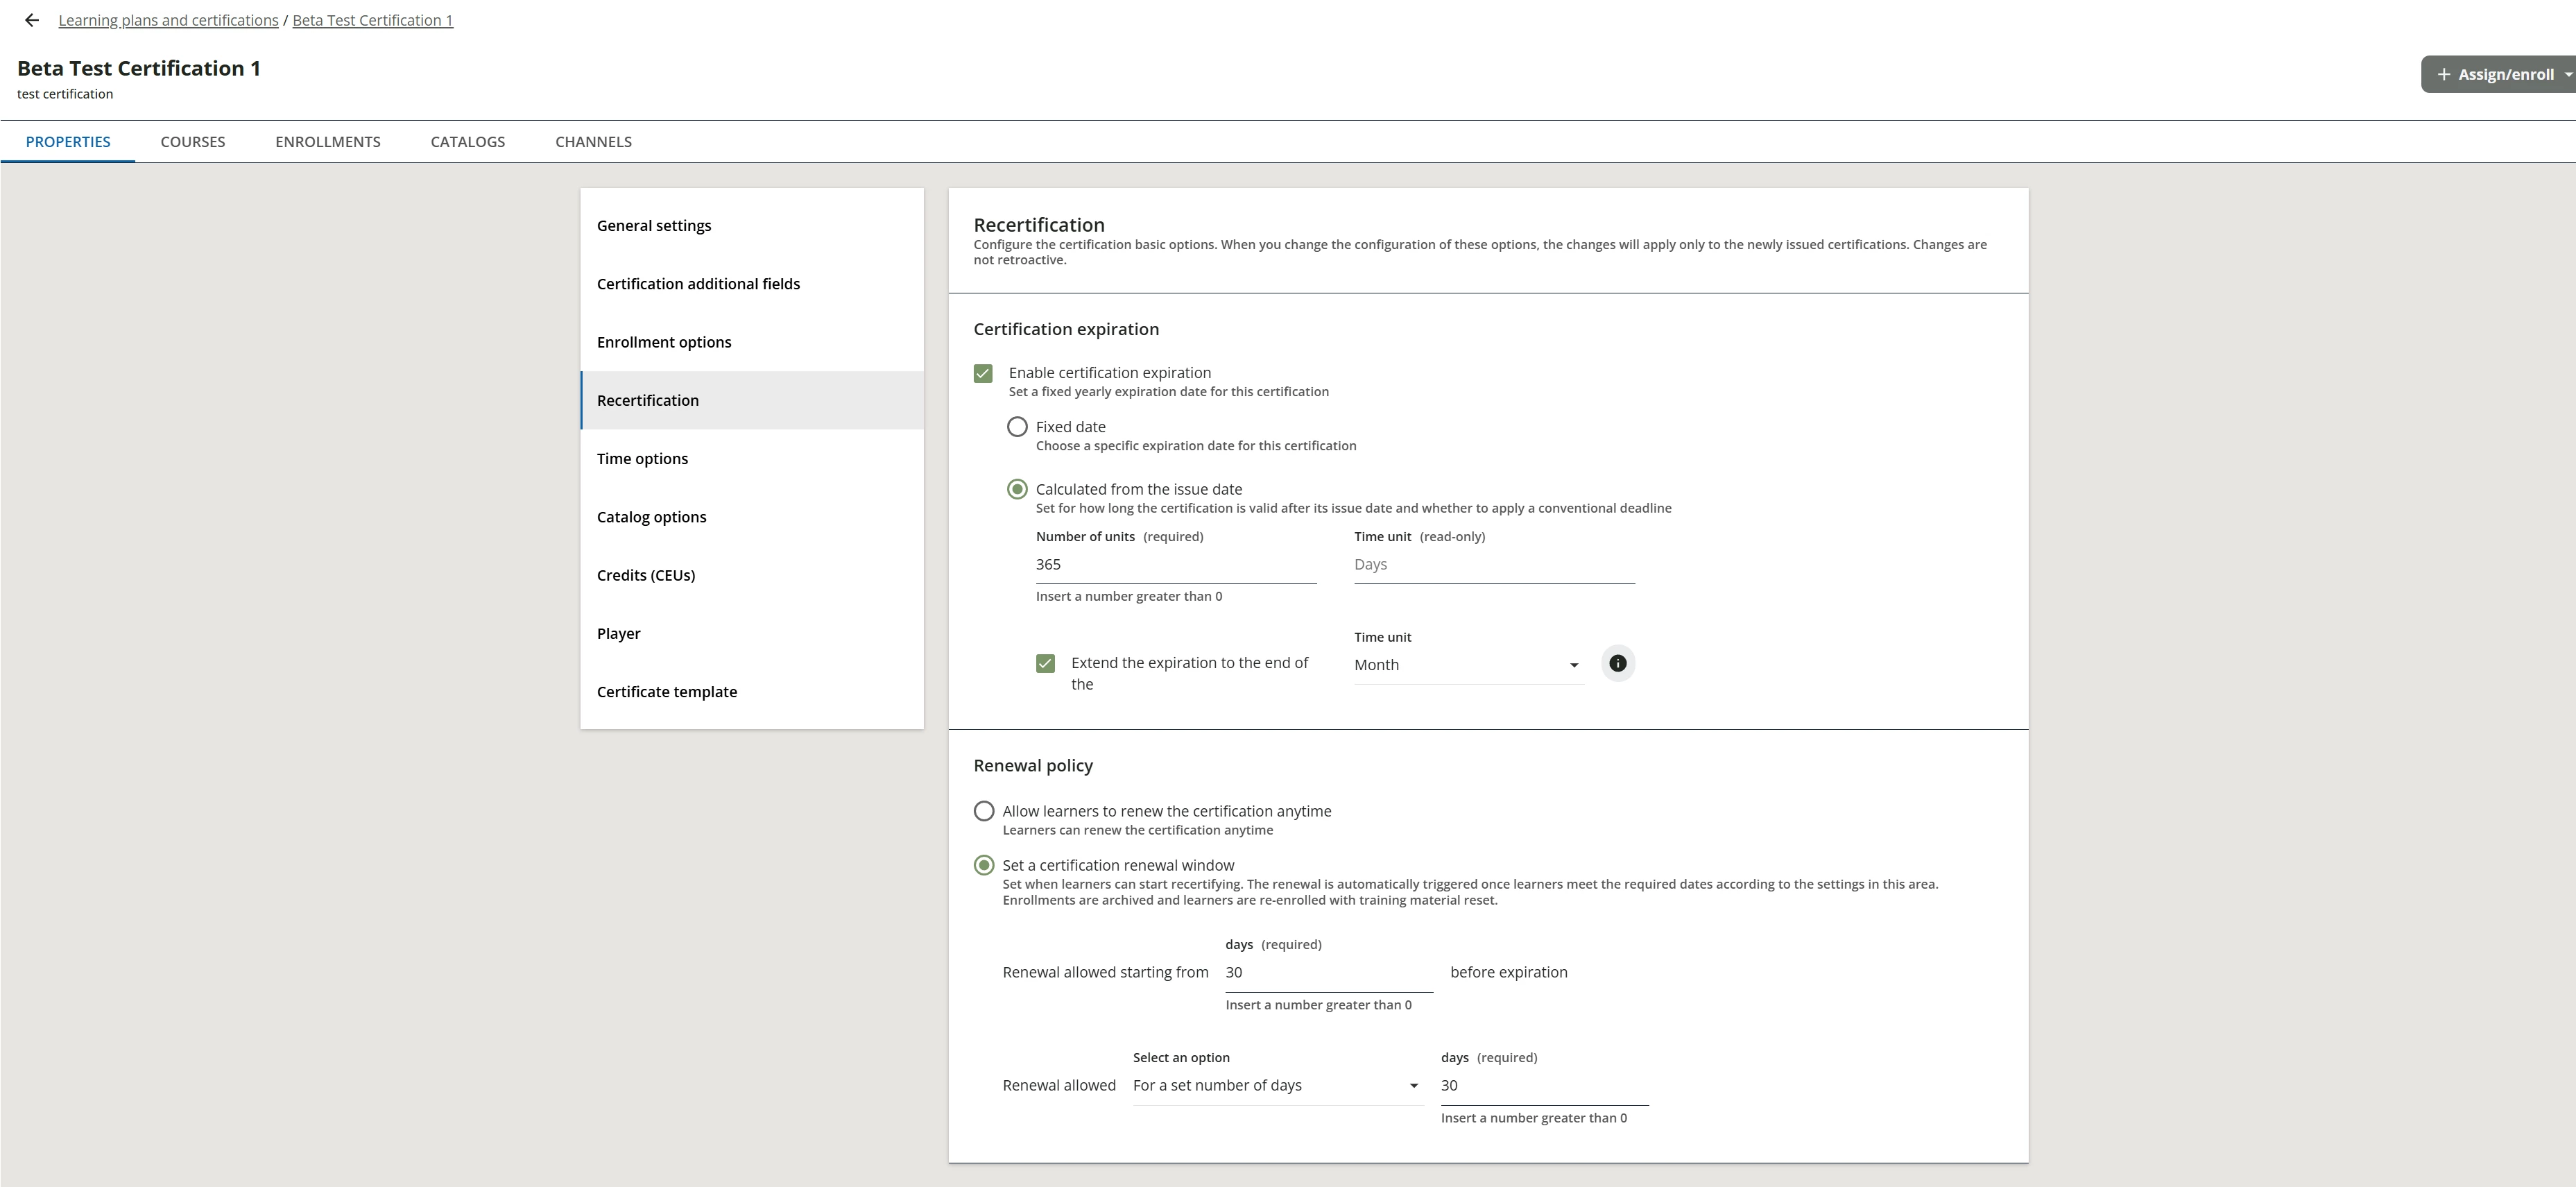2576x1187 pixels.
Task: Select Calculated from the issue date radio
Action: [x=1017, y=489]
